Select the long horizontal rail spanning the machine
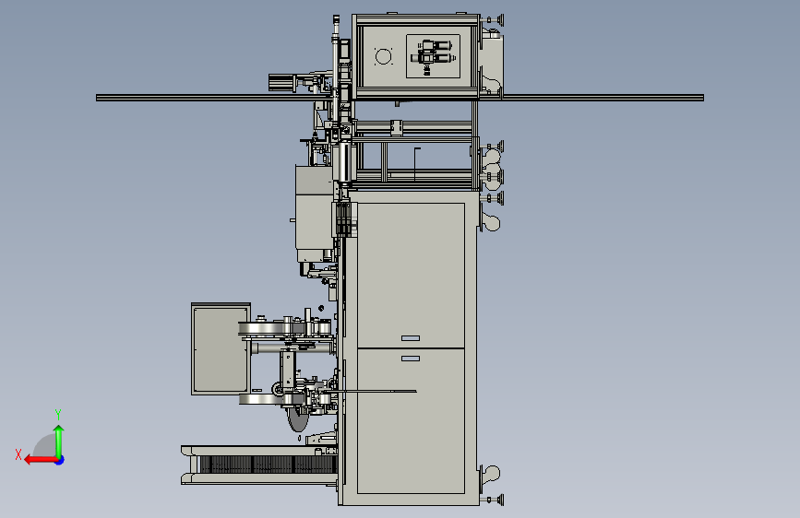Viewport: 800px width, 518px height. (x=400, y=98)
